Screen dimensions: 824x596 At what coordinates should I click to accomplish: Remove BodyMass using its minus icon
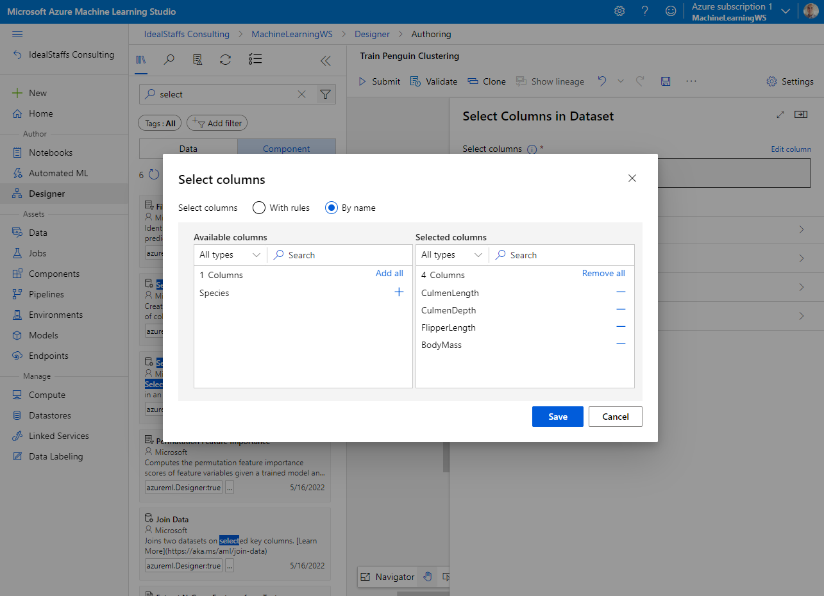point(620,344)
